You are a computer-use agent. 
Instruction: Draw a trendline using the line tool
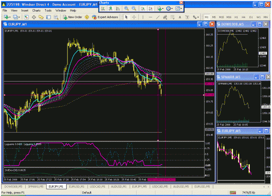[x=158, y=17]
